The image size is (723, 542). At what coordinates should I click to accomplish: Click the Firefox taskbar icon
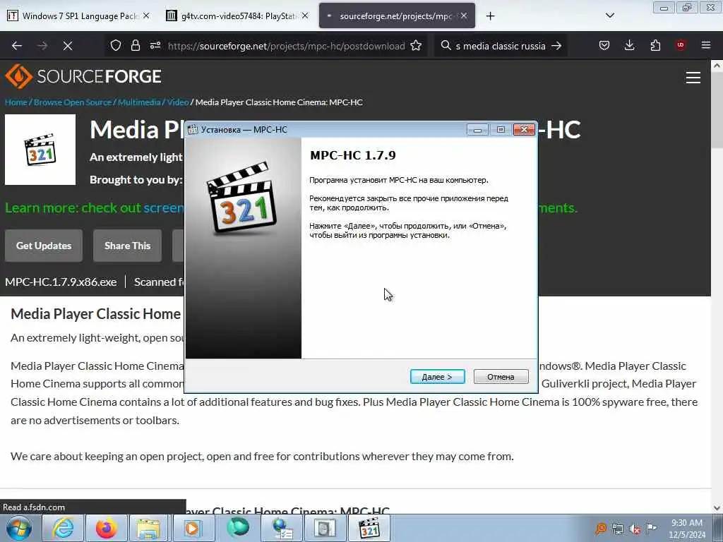[106, 528]
